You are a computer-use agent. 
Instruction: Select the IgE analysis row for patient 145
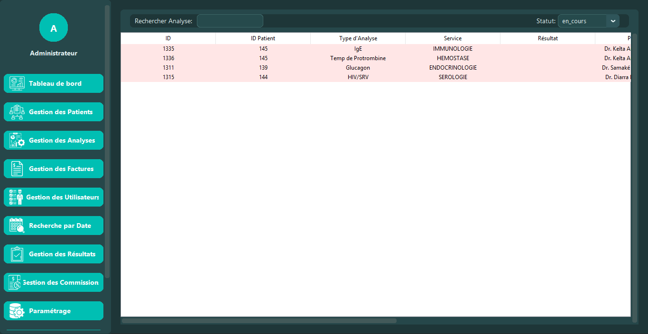pos(358,48)
